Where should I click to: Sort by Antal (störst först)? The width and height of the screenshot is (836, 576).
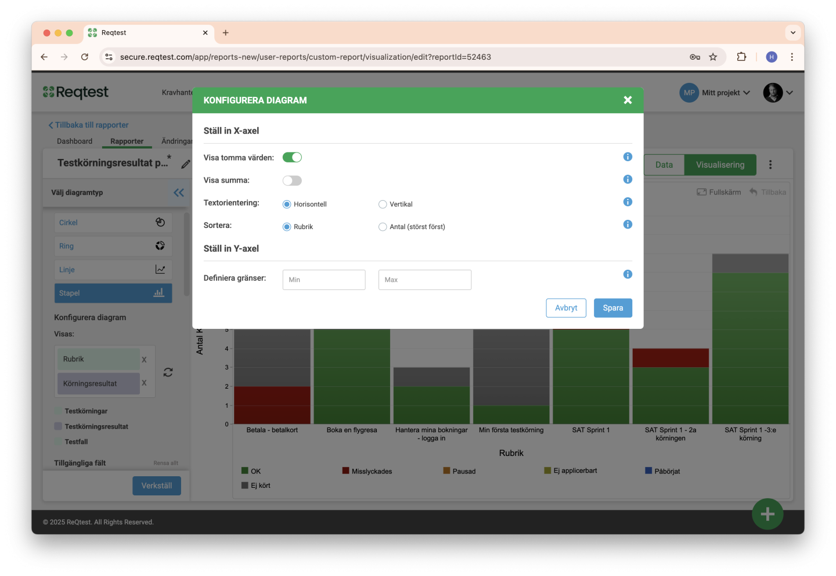[383, 227]
